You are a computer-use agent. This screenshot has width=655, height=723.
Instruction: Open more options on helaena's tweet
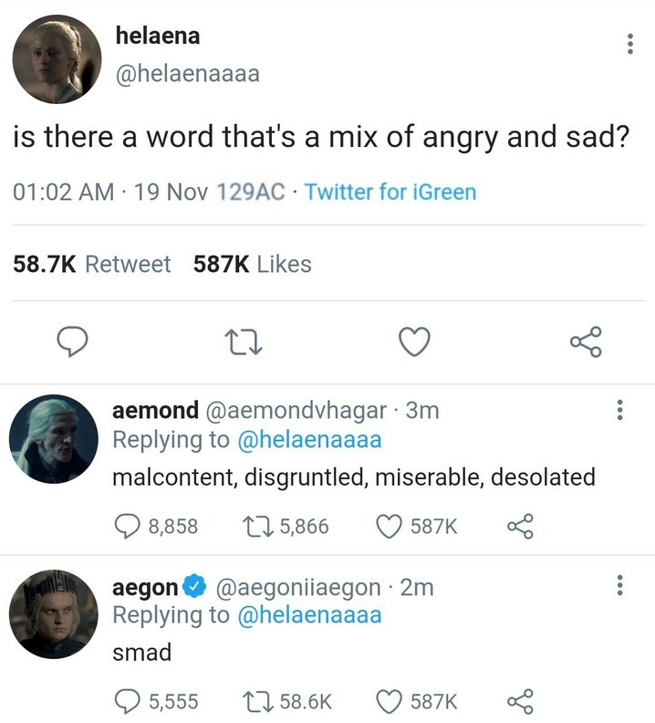[x=629, y=44]
